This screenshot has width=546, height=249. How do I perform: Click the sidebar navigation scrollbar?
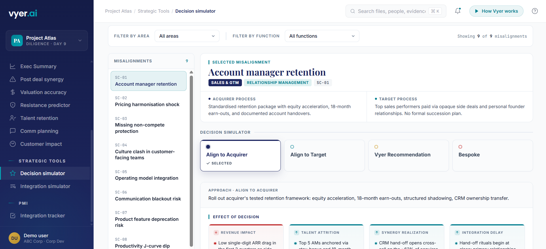point(92,175)
